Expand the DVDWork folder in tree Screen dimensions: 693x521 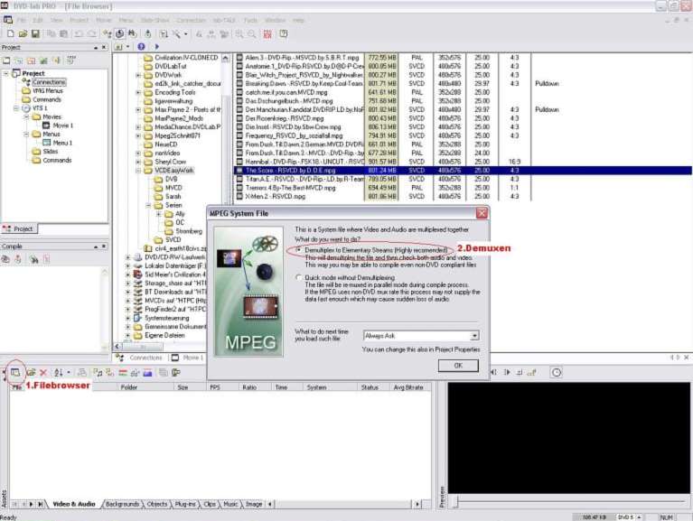pyautogui.click(x=138, y=75)
